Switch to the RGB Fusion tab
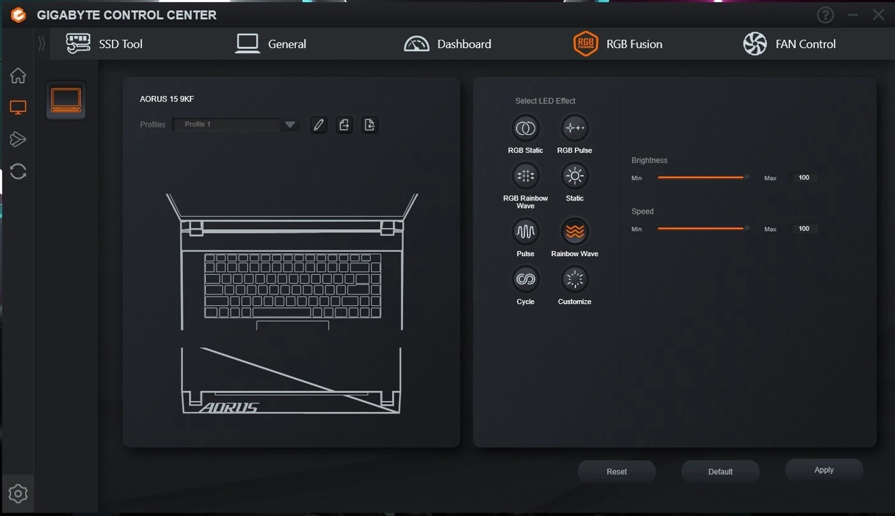Screen dimensions: 895x516 point(618,44)
